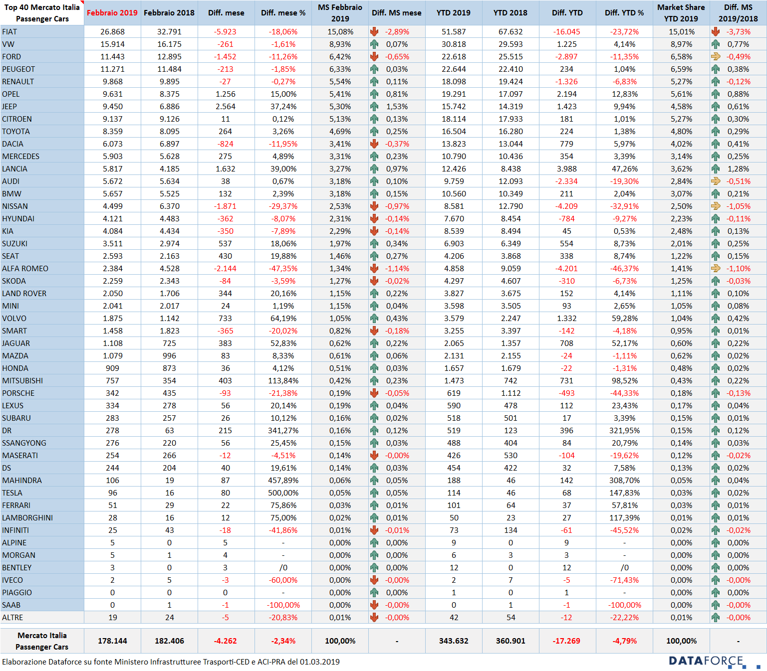This screenshot has height=671, width=767.
Task: Click the VOLVO green arrow in Diff. MS 2019/2018
Action: click(716, 318)
